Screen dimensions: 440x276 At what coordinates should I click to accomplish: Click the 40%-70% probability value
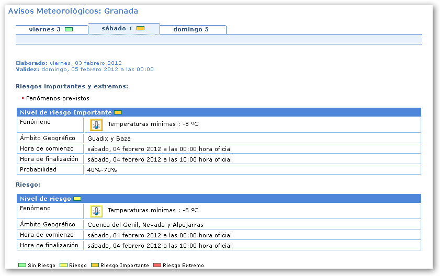[103, 170]
